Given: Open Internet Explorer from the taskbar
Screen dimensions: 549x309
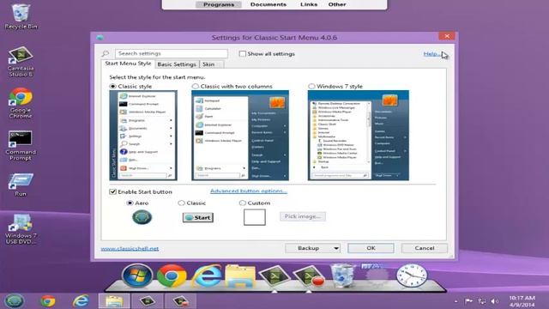Looking at the screenshot, I should tap(81, 301).
